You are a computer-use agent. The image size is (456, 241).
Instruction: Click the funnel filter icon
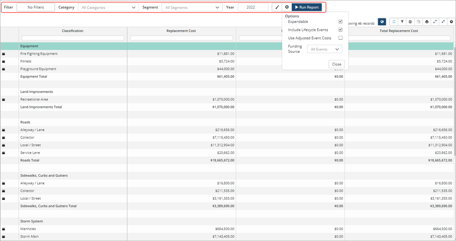tap(402, 22)
